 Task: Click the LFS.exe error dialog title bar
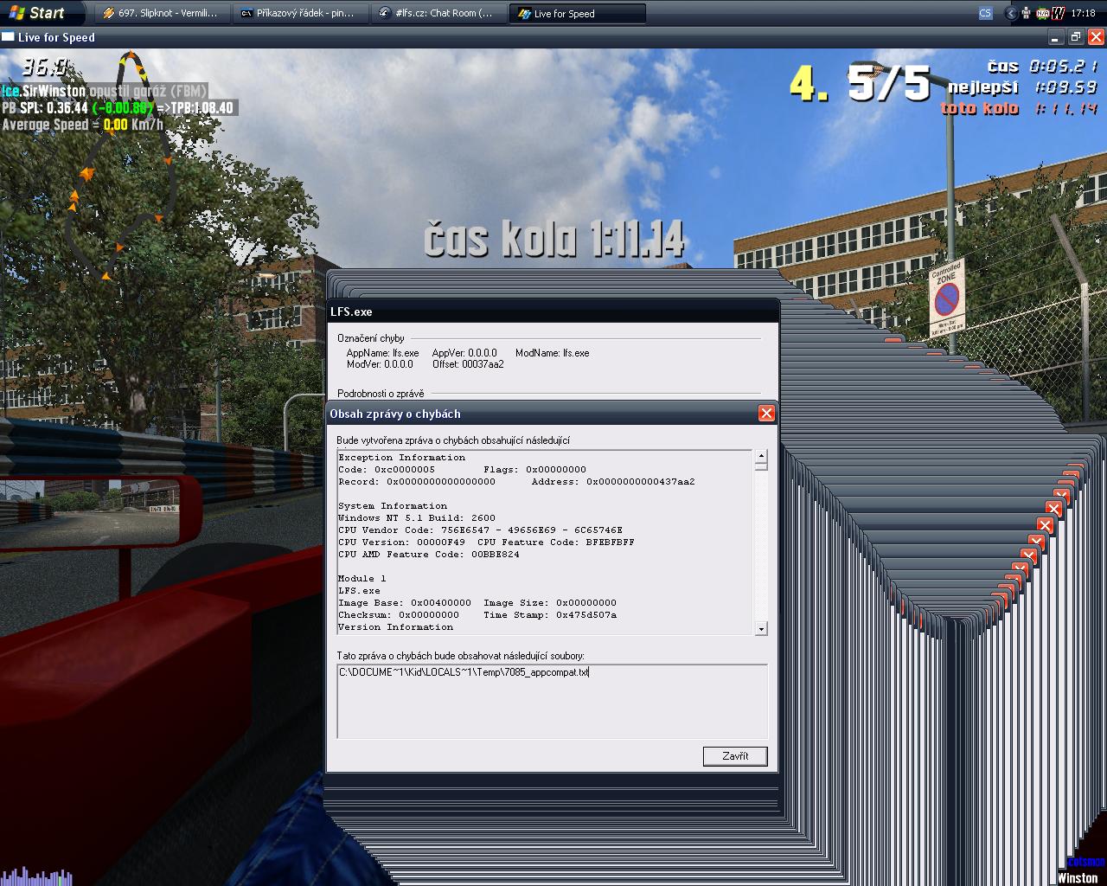click(553, 311)
